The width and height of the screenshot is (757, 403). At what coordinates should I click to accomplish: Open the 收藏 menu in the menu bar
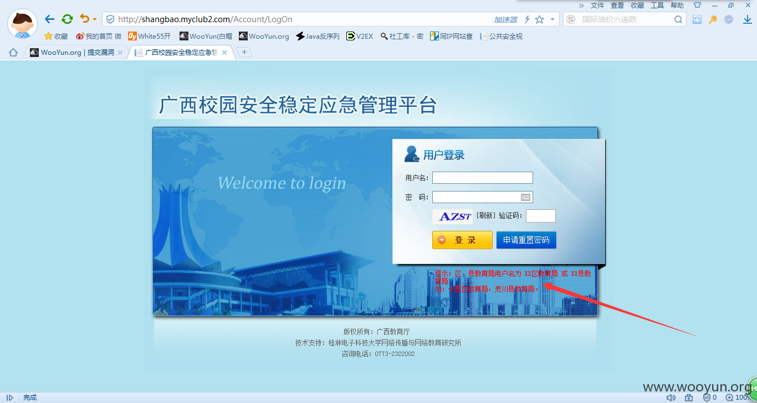pos(637,5)
